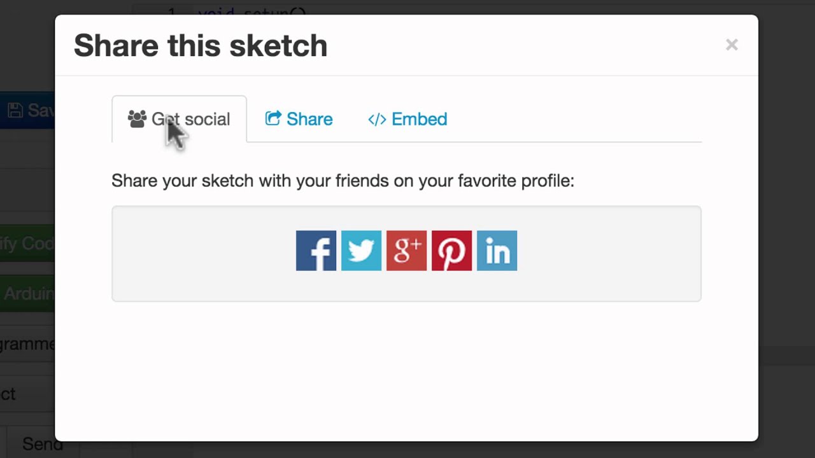Share sketch on Facebook

(x=316, y=251)
